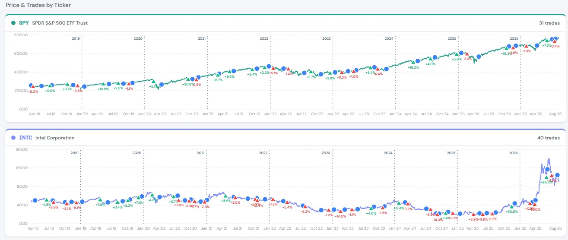Select the +6.7% green triangle on SPY chart

[x=218, y=75]
